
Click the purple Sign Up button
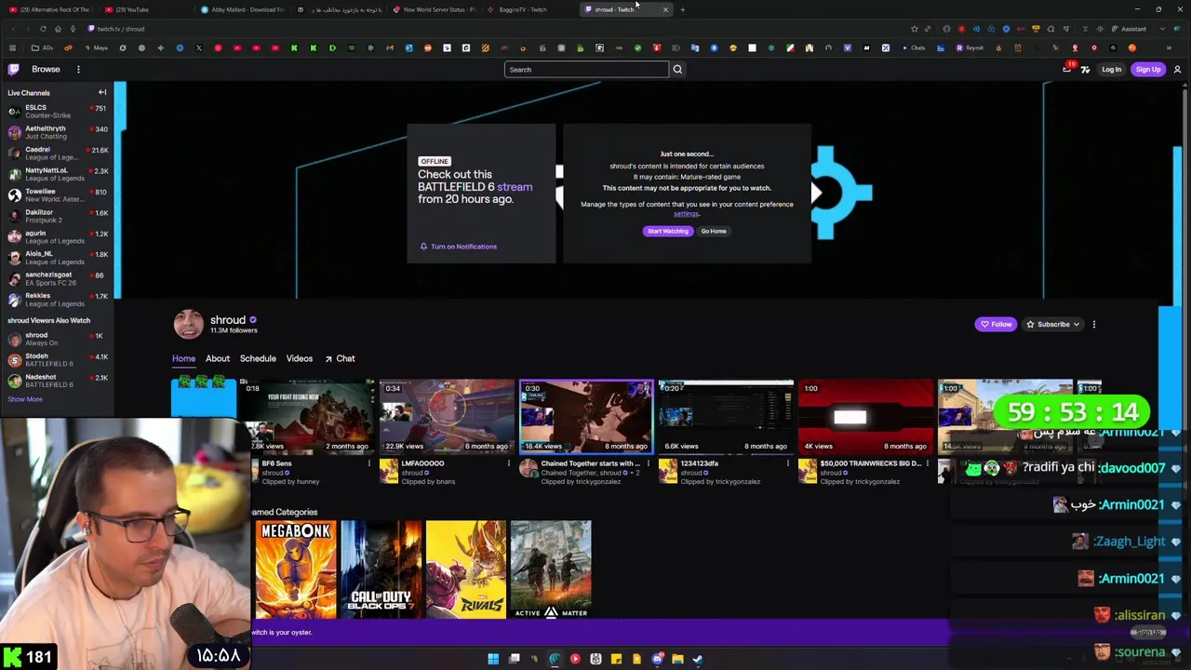click(1148, 70)
